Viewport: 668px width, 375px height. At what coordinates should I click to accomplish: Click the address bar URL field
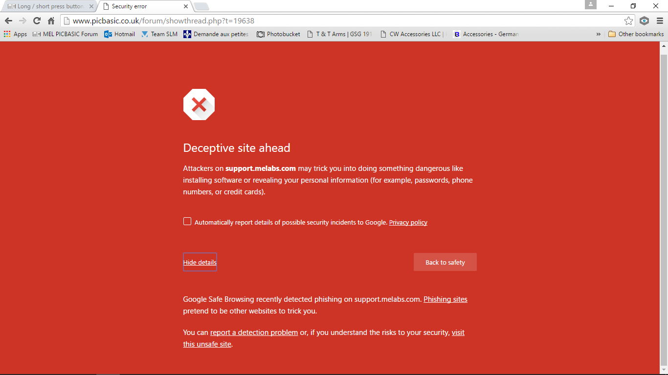click(x=342, y=21)
